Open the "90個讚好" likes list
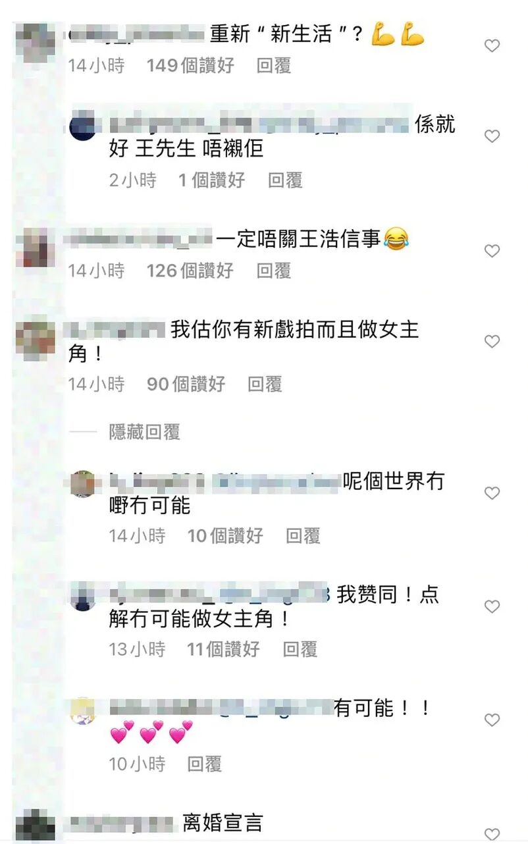Viewport: 528px width, 844px height. pyautogui.click(x=186, y=384)
